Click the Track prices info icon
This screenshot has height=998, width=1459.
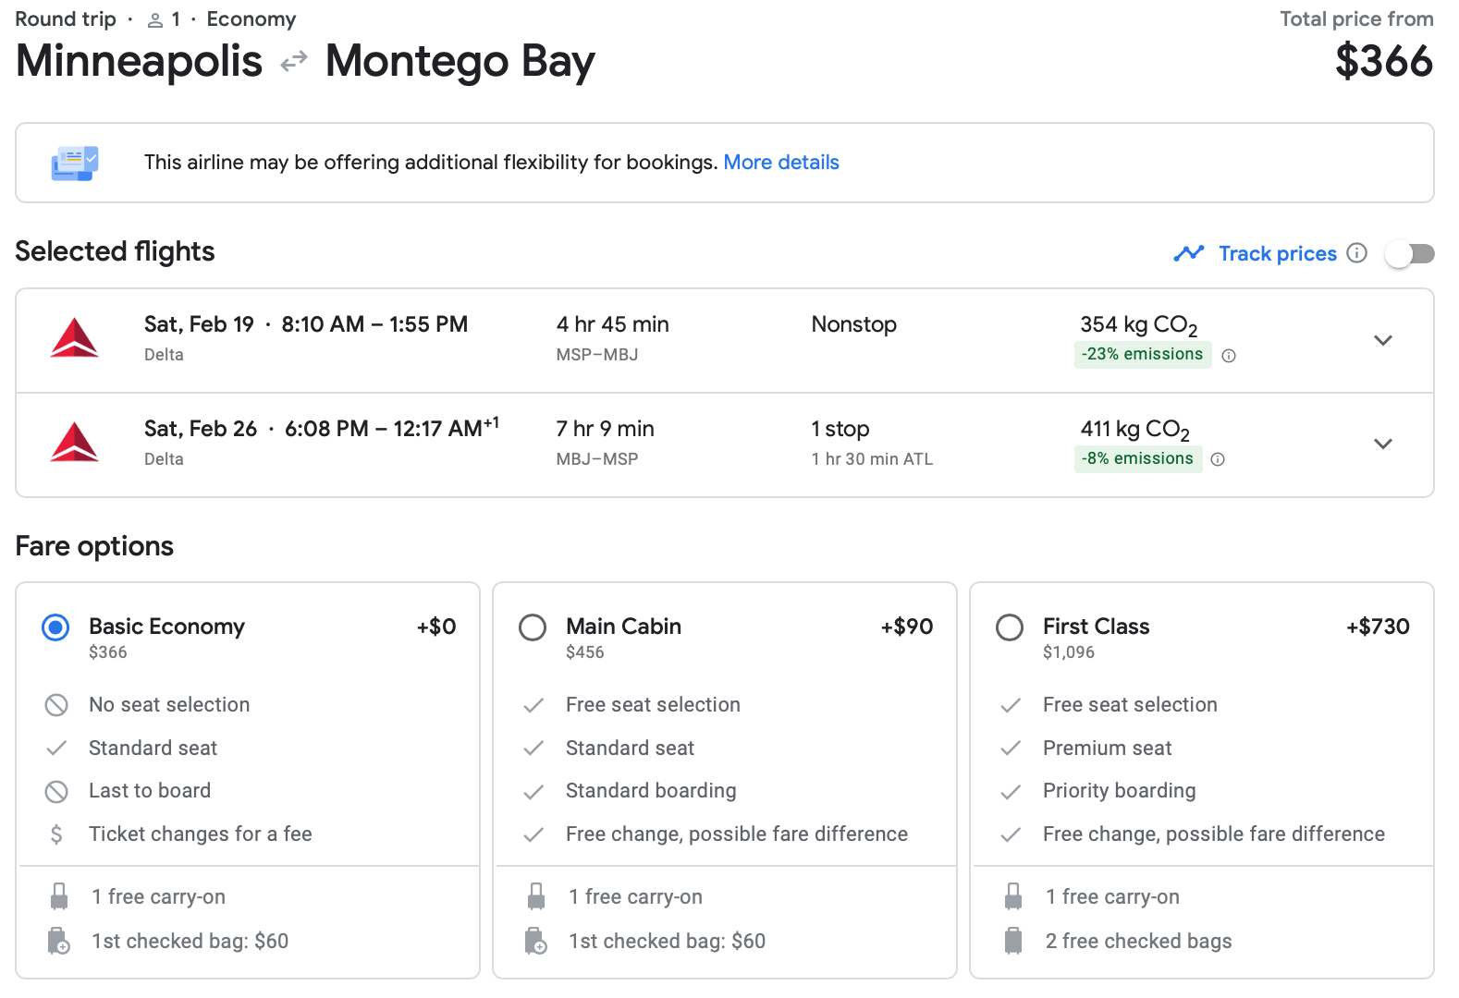[x=1356, y=253]
